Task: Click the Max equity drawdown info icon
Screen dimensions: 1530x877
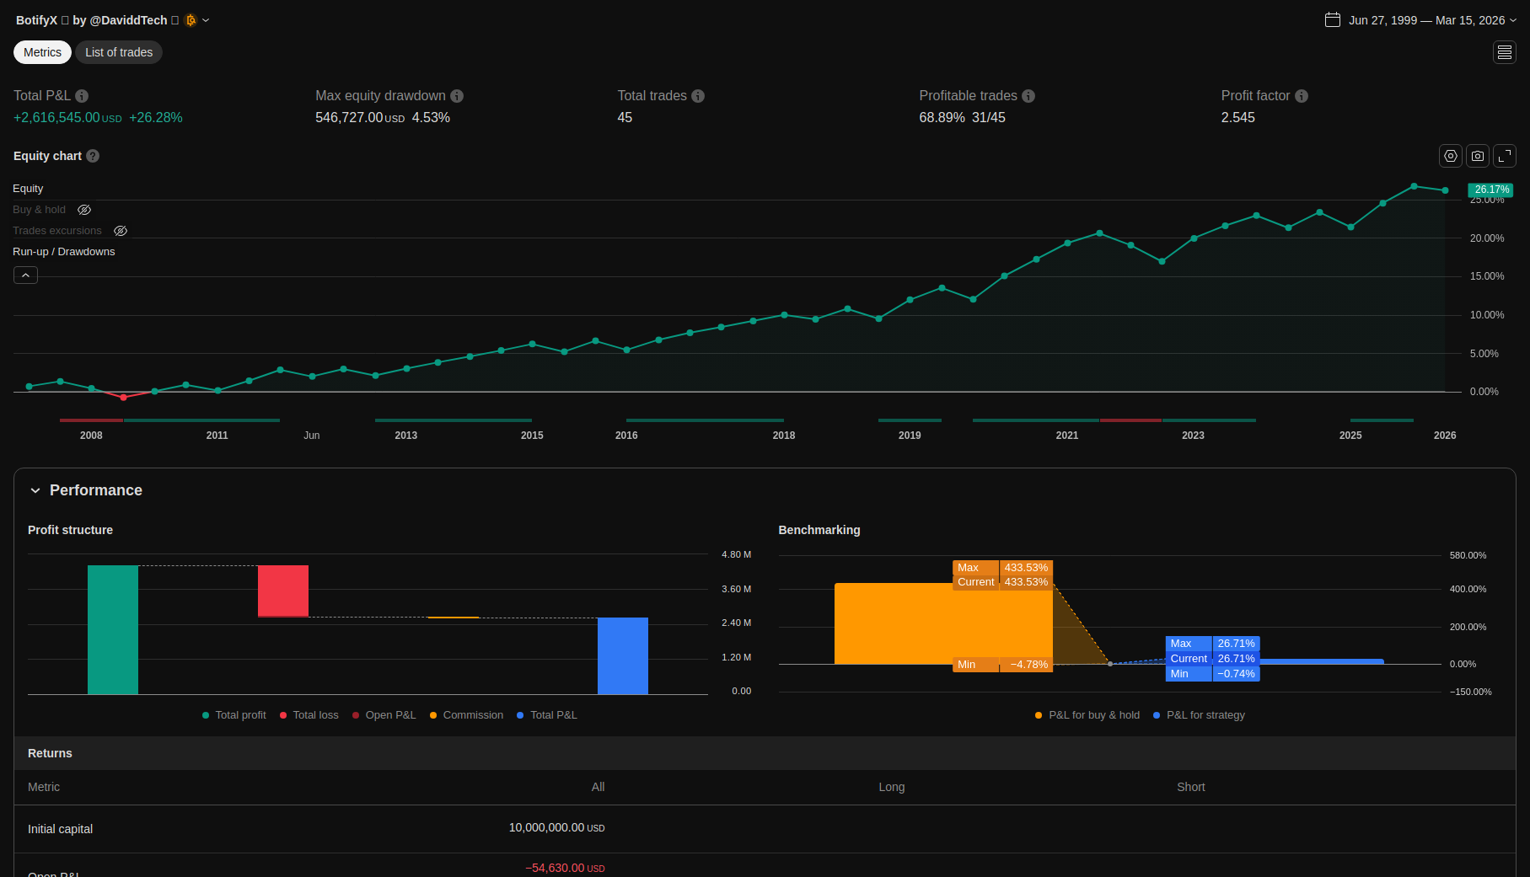Action: [457, 96]
